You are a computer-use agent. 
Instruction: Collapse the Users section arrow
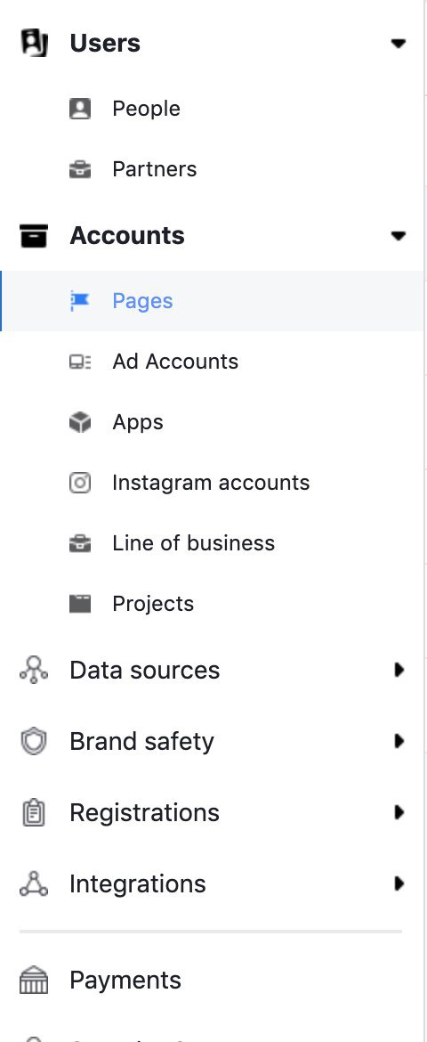coord(399,44)
